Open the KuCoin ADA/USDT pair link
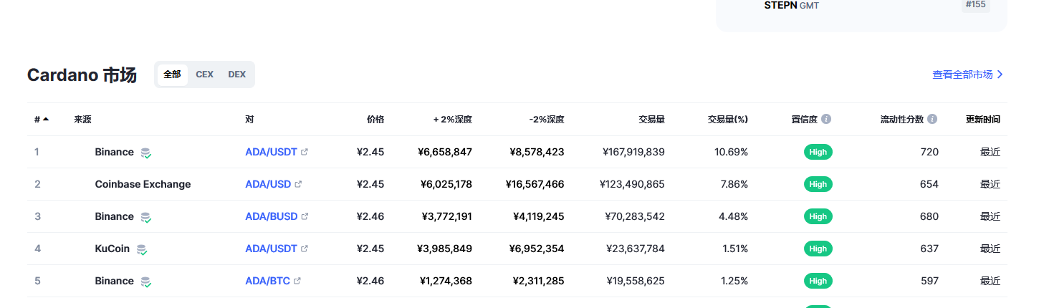 click(271, 249)
